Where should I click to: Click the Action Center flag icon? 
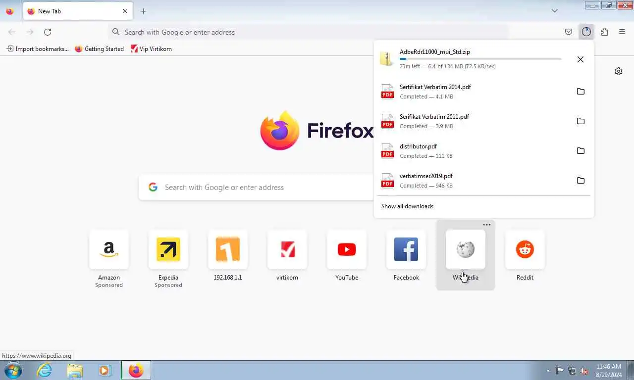[x=560, y=370]
